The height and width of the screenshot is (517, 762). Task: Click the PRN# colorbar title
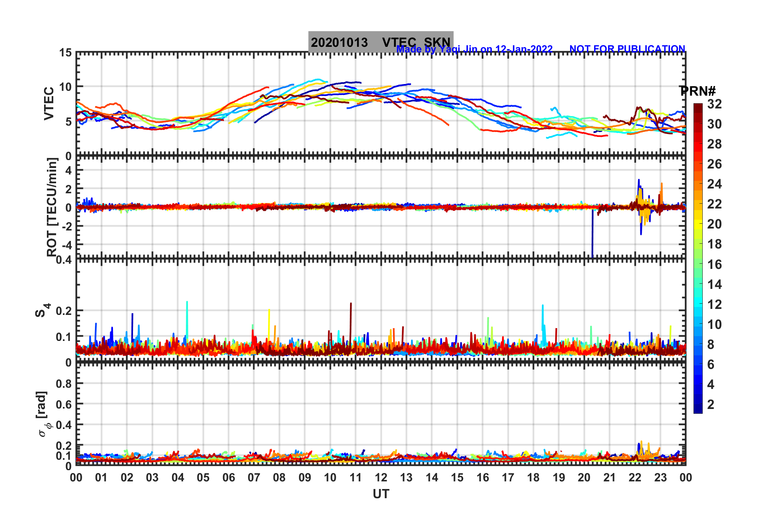click(698, 91)
